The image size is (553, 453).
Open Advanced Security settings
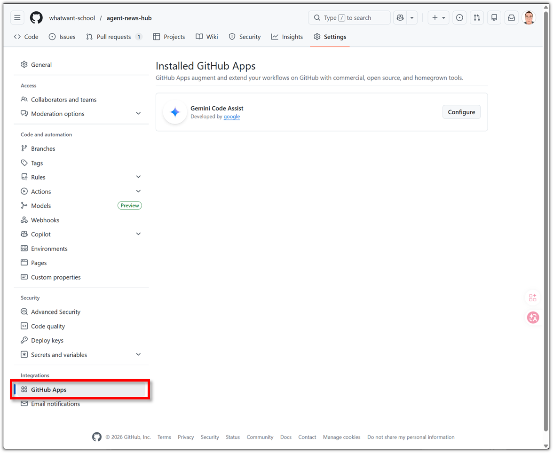81,312
